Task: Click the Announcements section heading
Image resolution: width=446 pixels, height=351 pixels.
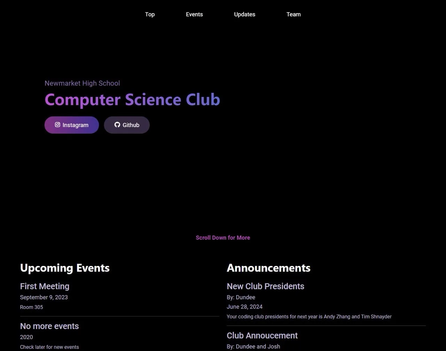Action: (x=268, y=268)
